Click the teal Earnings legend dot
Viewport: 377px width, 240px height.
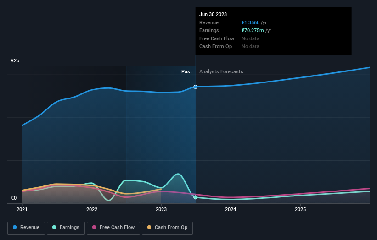point(54,227)
